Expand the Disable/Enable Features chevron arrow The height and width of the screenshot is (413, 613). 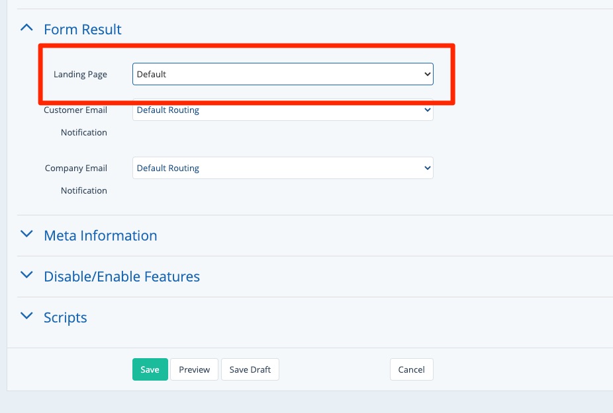tap(26, 276)
